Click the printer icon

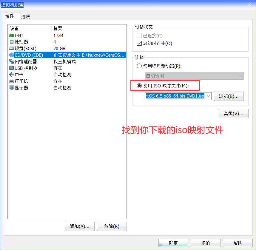(x=12, y=81)
